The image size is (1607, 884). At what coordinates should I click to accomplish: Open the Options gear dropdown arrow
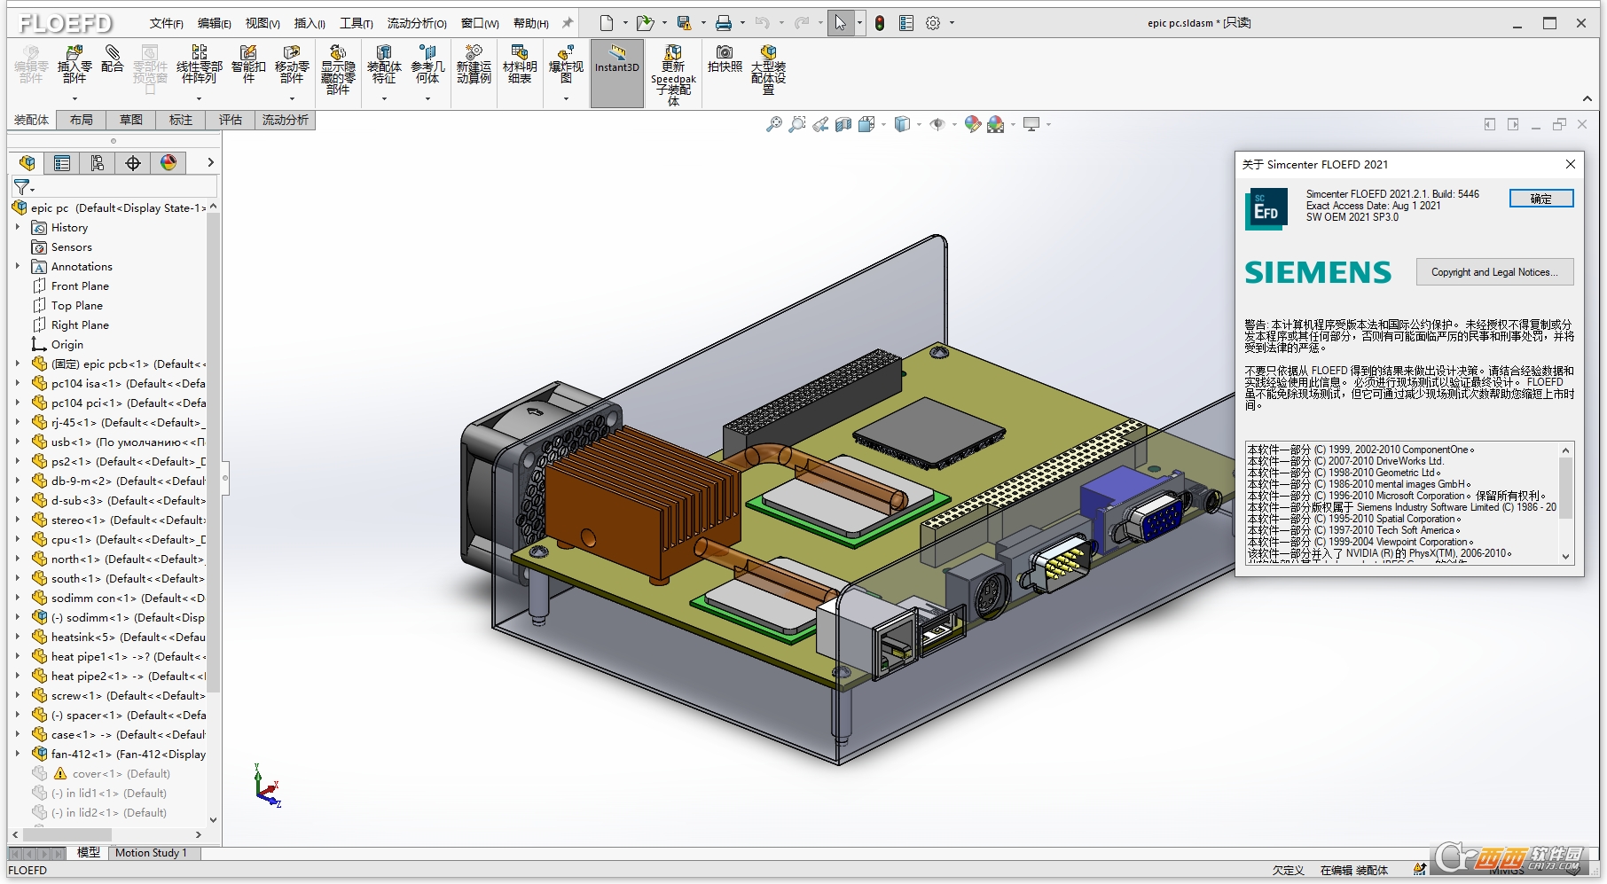click(x=952, y=23)
